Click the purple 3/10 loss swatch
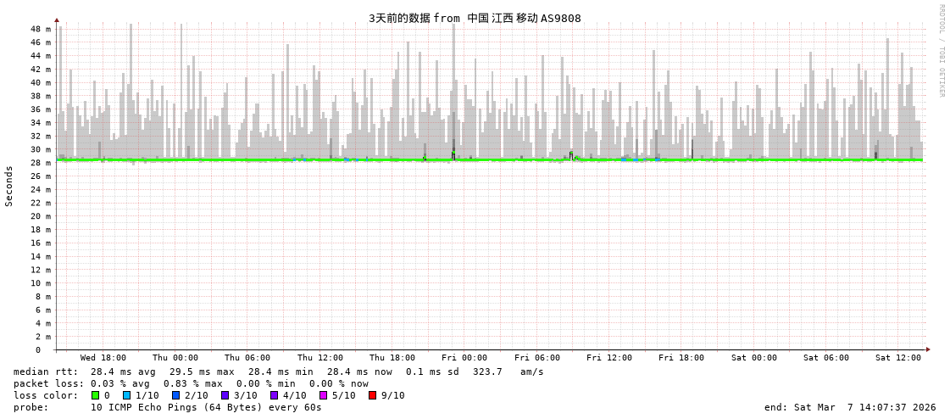The height and width of the screenshot is (419, 950). pyautogui.click(x=225, y=395)
